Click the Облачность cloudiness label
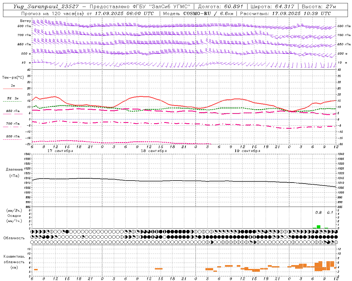The image size is (352, 281). (14, 238)
